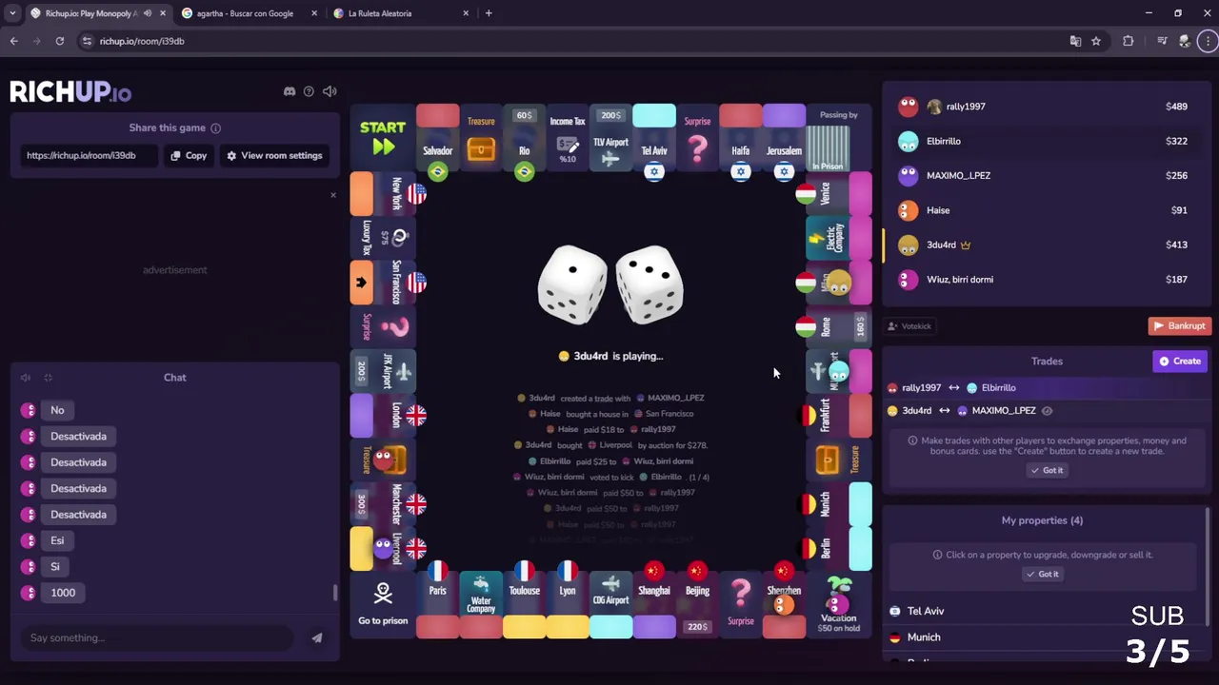Click the address bar URL
Image resolution: width=1219 pixels, height=685 pixels.
point(142,41)
